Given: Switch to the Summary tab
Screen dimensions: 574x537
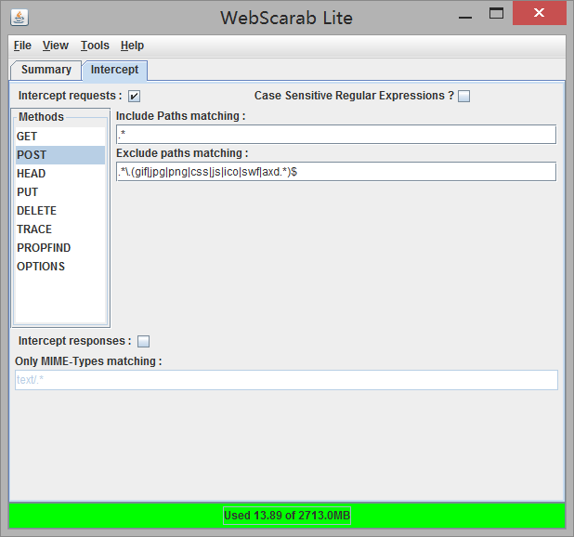Looking at the screenshot, I should [46, 70].
